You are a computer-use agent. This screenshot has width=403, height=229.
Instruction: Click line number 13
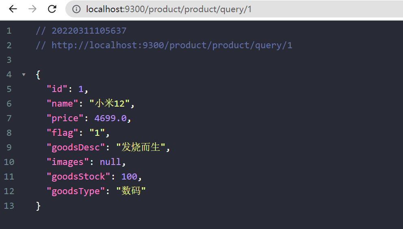9,206
